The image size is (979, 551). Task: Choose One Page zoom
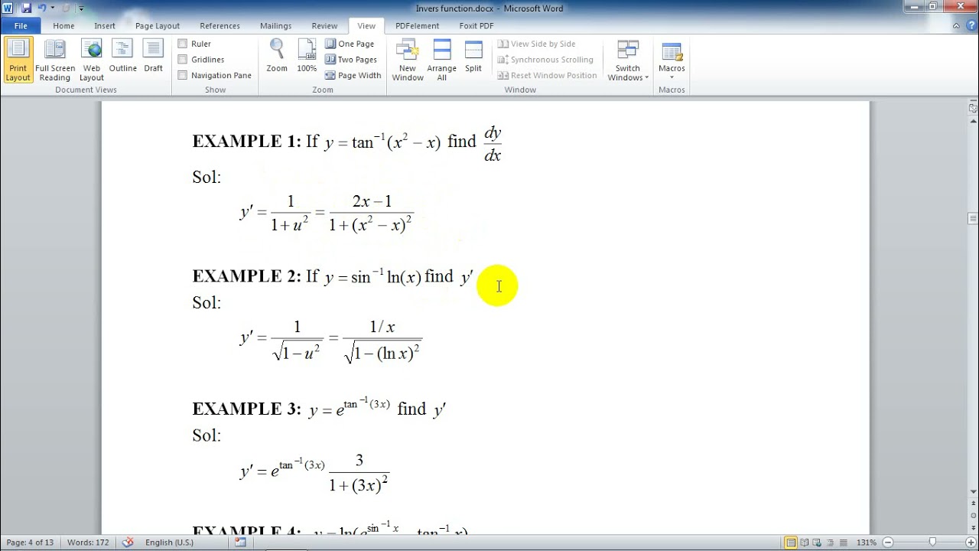(x=350, y=44)
